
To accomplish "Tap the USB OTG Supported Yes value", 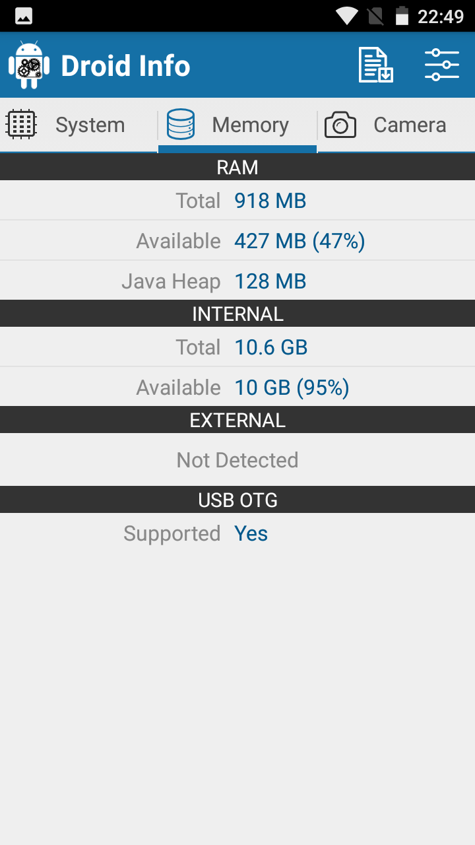I will click(x=251, y=533).
